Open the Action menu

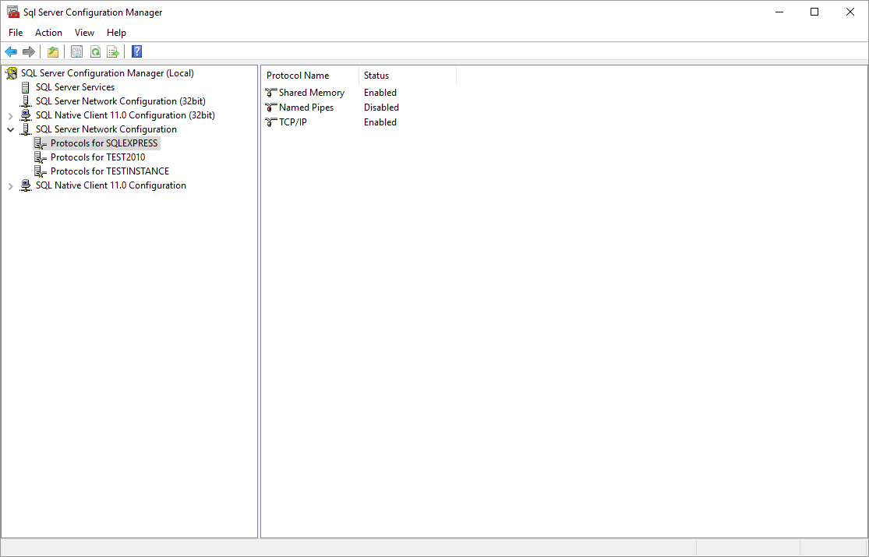click(x=48, y=33)
